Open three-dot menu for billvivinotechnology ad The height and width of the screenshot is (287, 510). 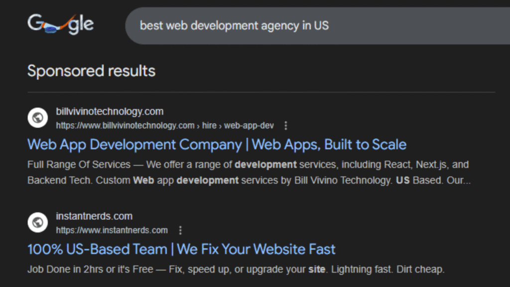click(285, 126)
